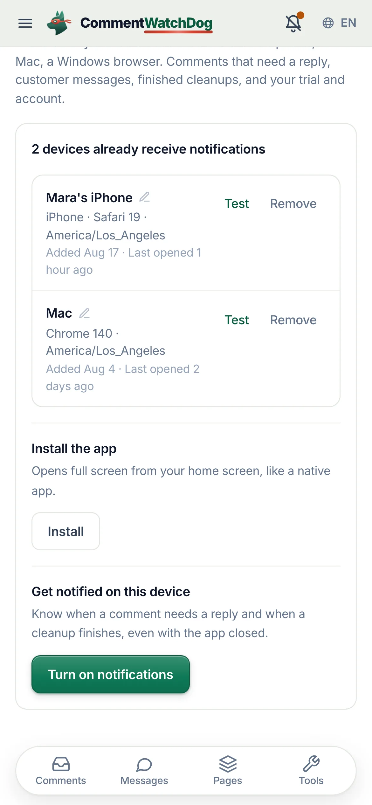Send a test notification to Mac

237,320
